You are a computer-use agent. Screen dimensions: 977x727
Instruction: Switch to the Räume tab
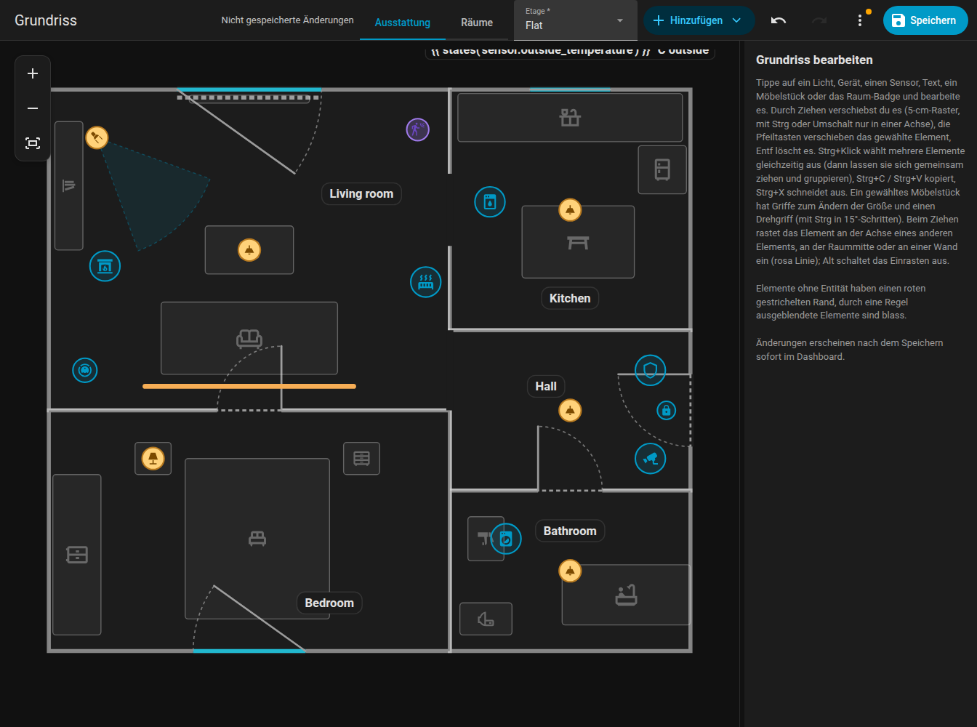(477, 23)
